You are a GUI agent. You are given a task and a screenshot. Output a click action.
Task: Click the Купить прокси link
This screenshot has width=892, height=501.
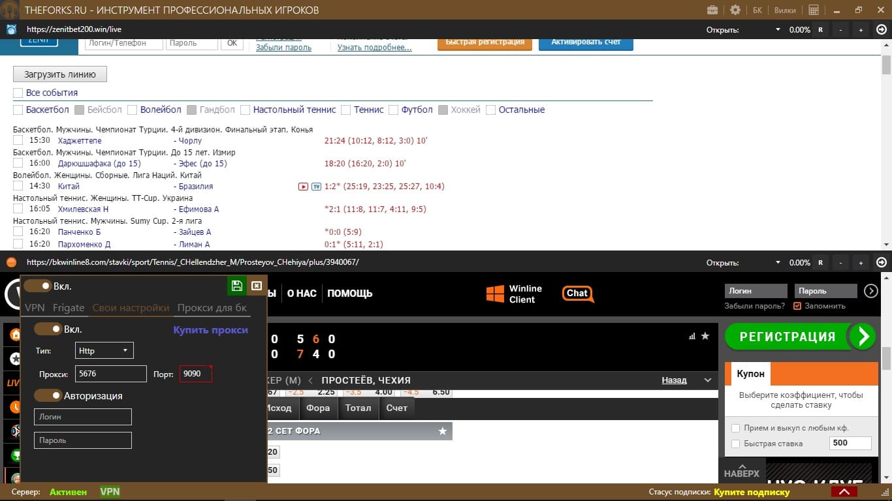pyautogui.click(x=210, y=330)
